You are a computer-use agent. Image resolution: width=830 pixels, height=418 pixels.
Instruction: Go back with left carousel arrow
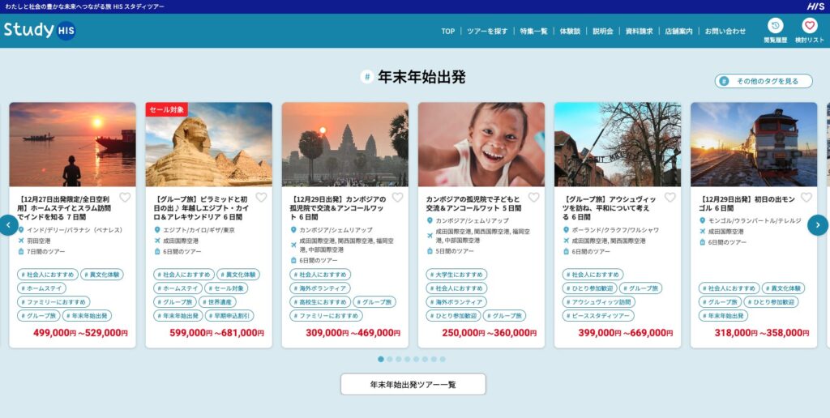pos(8,225)
